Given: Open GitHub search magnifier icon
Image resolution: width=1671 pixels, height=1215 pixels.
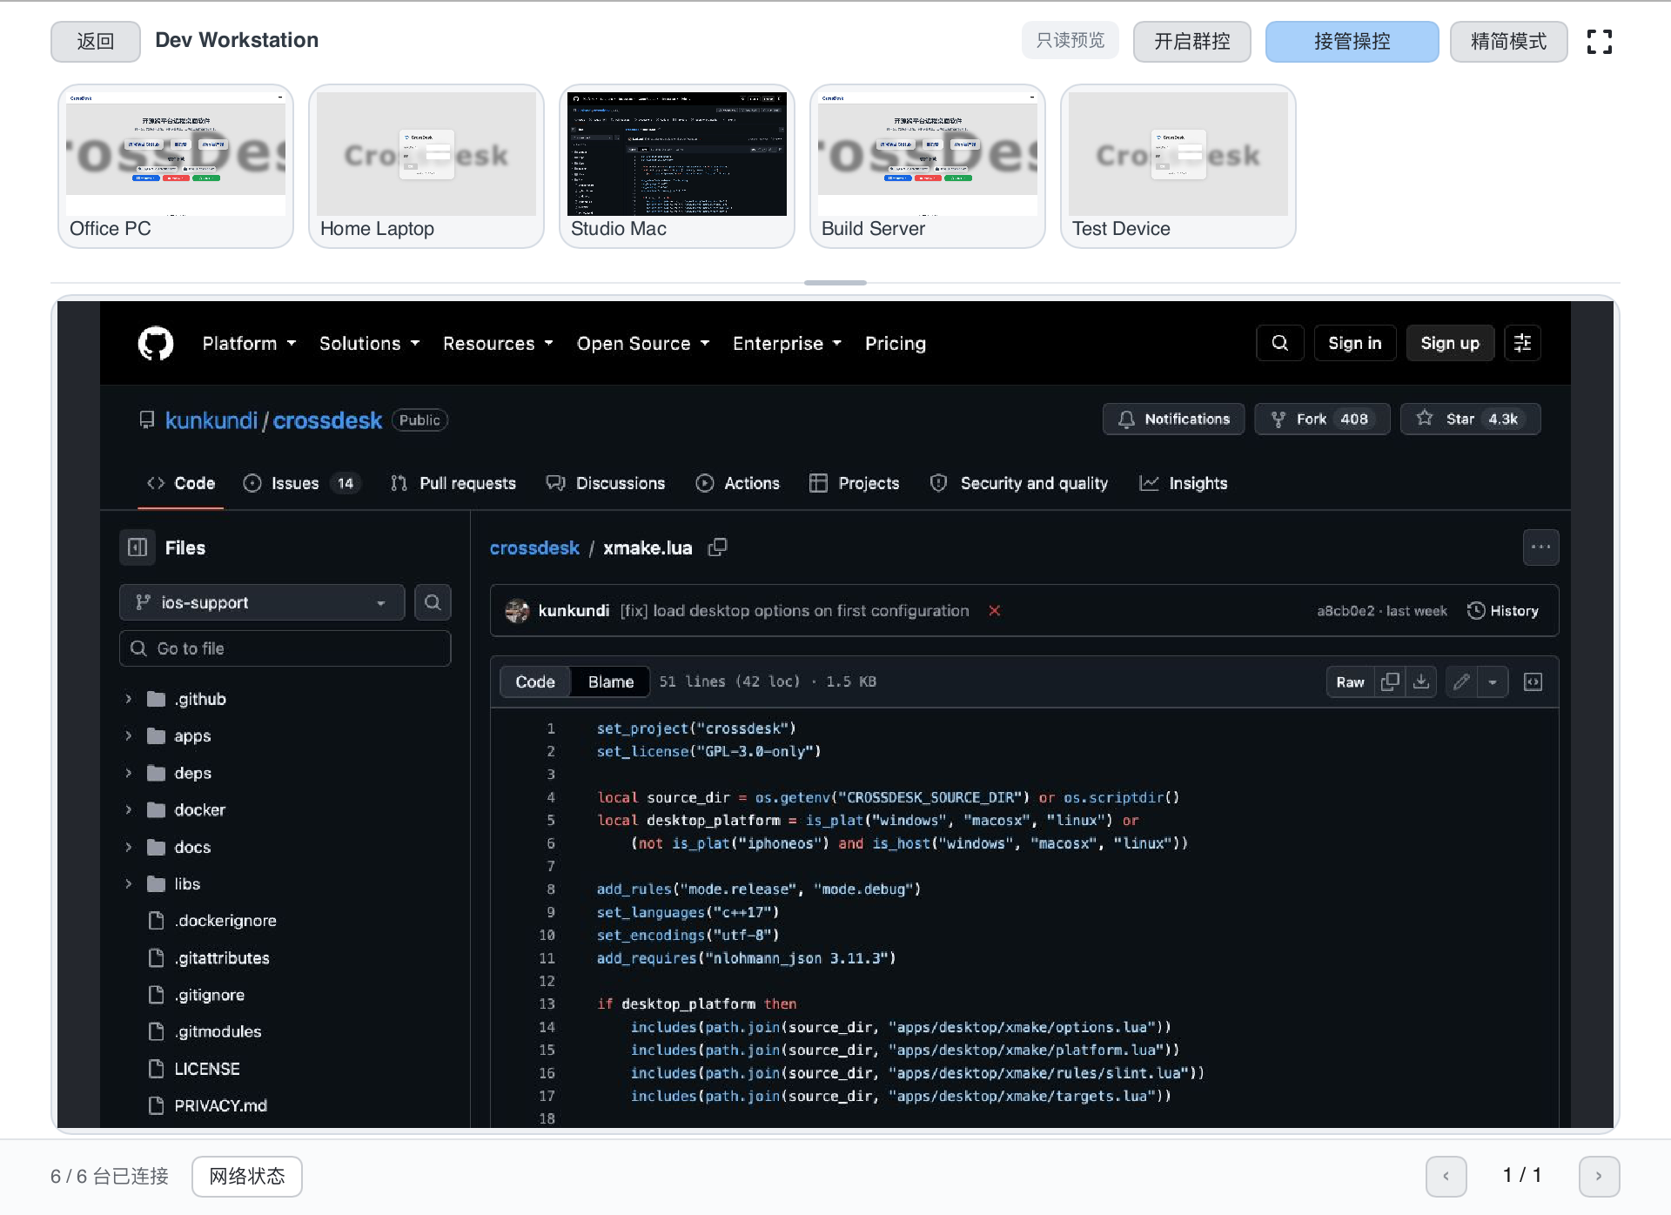Looking at the screenshot, I should click(1279, 343).
